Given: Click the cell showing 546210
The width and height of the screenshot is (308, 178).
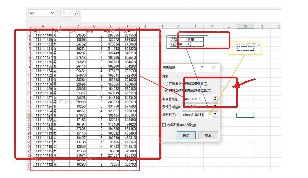Looking at the screenshot, I should pyautogui.click(x=128, y=53).
